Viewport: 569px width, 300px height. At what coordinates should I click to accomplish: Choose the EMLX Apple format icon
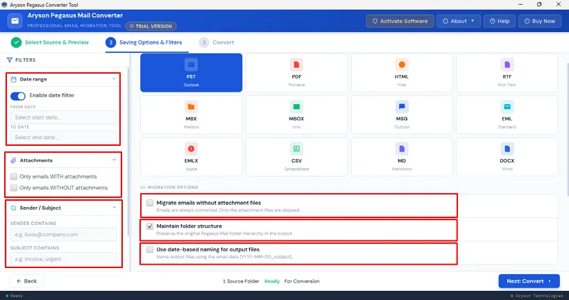(191, 149)
